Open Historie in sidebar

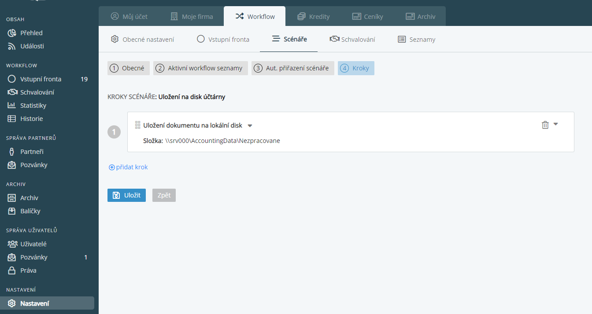click(x=31, y=119)
